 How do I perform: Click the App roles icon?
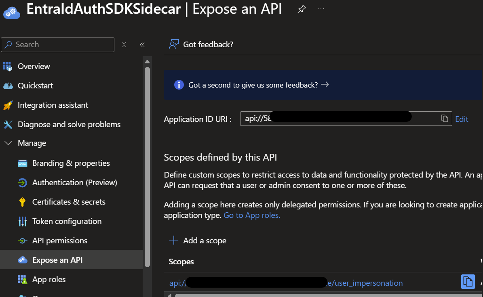[23, 280]
